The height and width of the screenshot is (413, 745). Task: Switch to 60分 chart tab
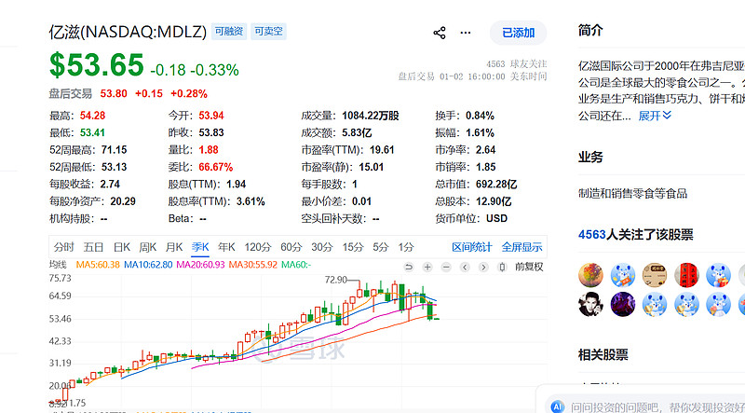(291, 247)
